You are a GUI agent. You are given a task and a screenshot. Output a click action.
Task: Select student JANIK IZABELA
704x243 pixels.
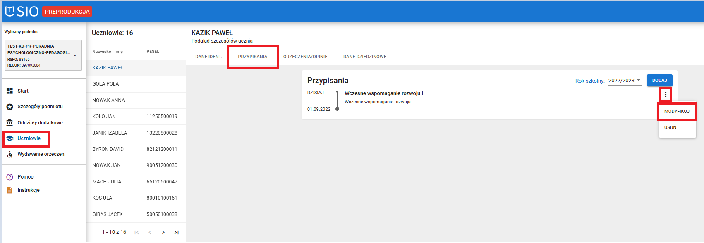[136, 133]
